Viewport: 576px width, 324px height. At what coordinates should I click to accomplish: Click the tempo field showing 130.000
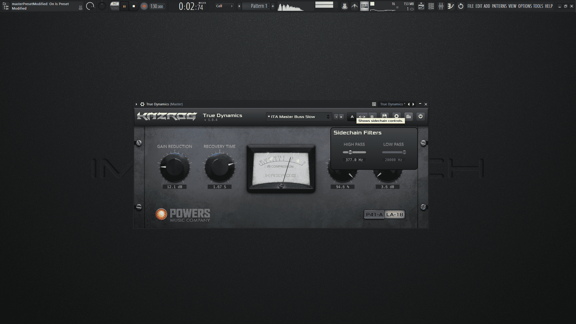point(157,6)
